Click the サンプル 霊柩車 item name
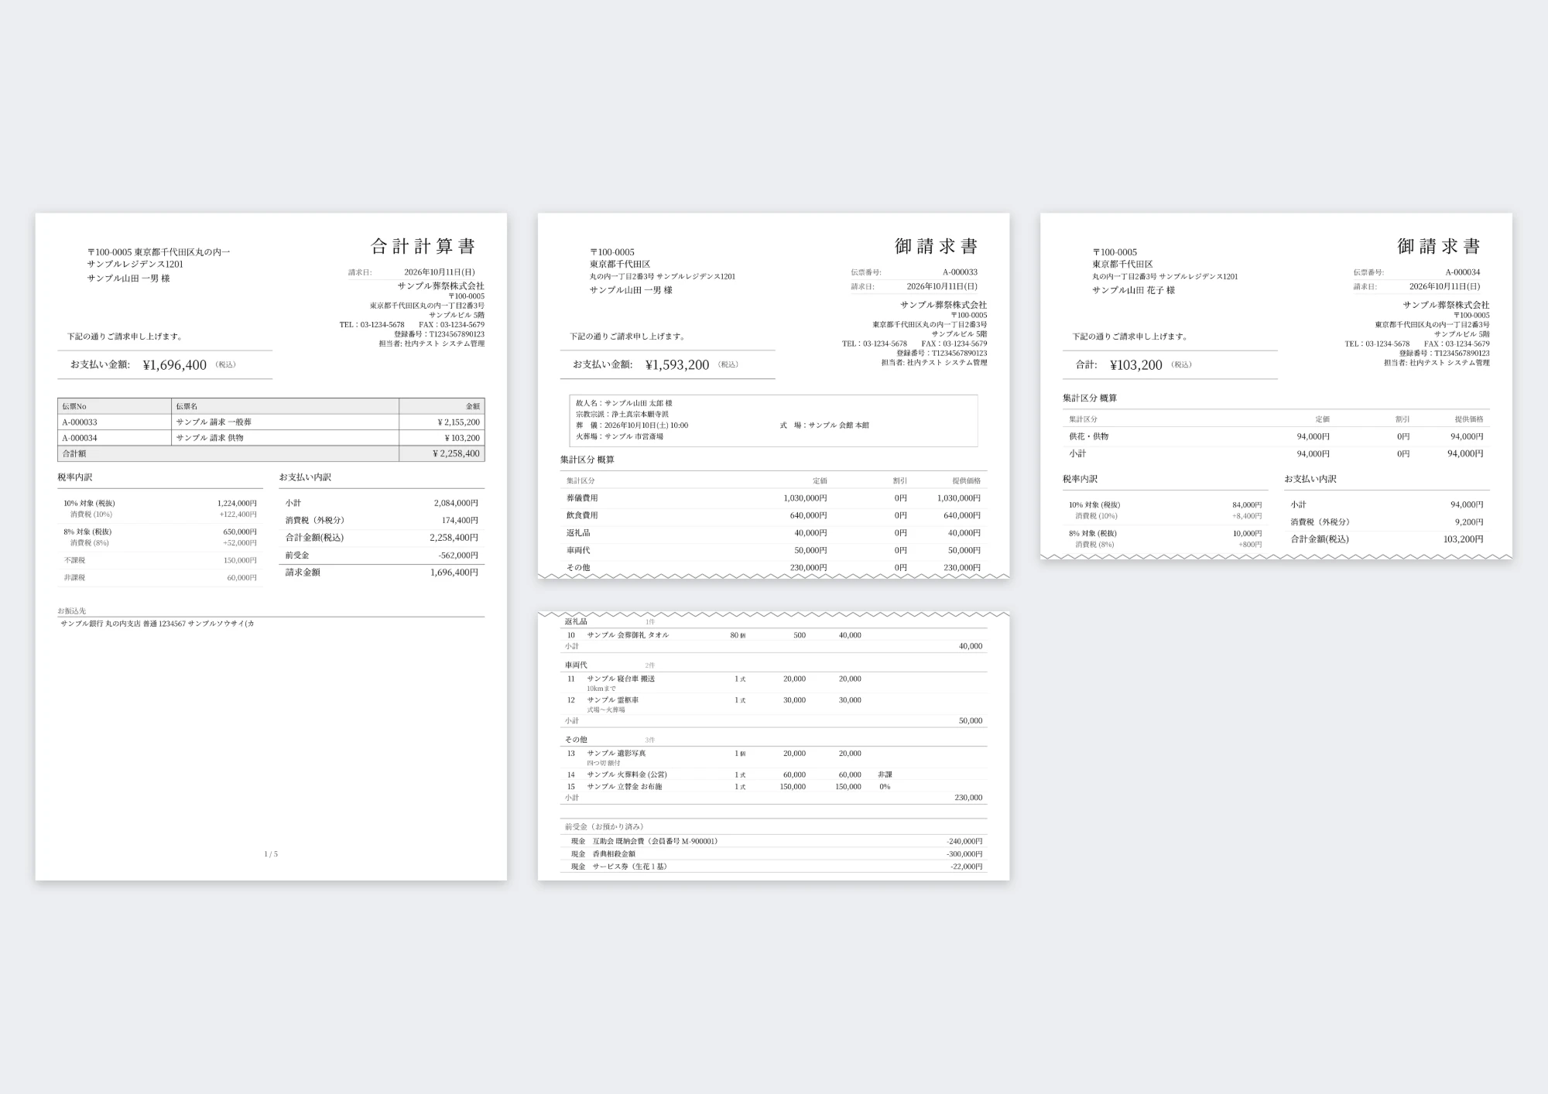This screenshot has height=1094, width=1548. pyautogui.click(x=613, y=700)
